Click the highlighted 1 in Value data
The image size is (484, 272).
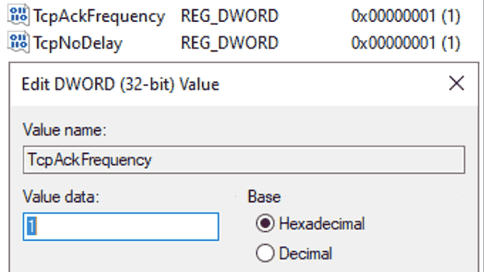[x=32, y=227]
